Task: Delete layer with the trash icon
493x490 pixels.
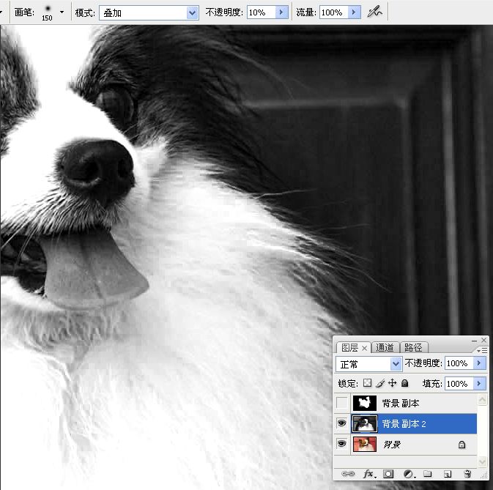Action: [467, 474]
